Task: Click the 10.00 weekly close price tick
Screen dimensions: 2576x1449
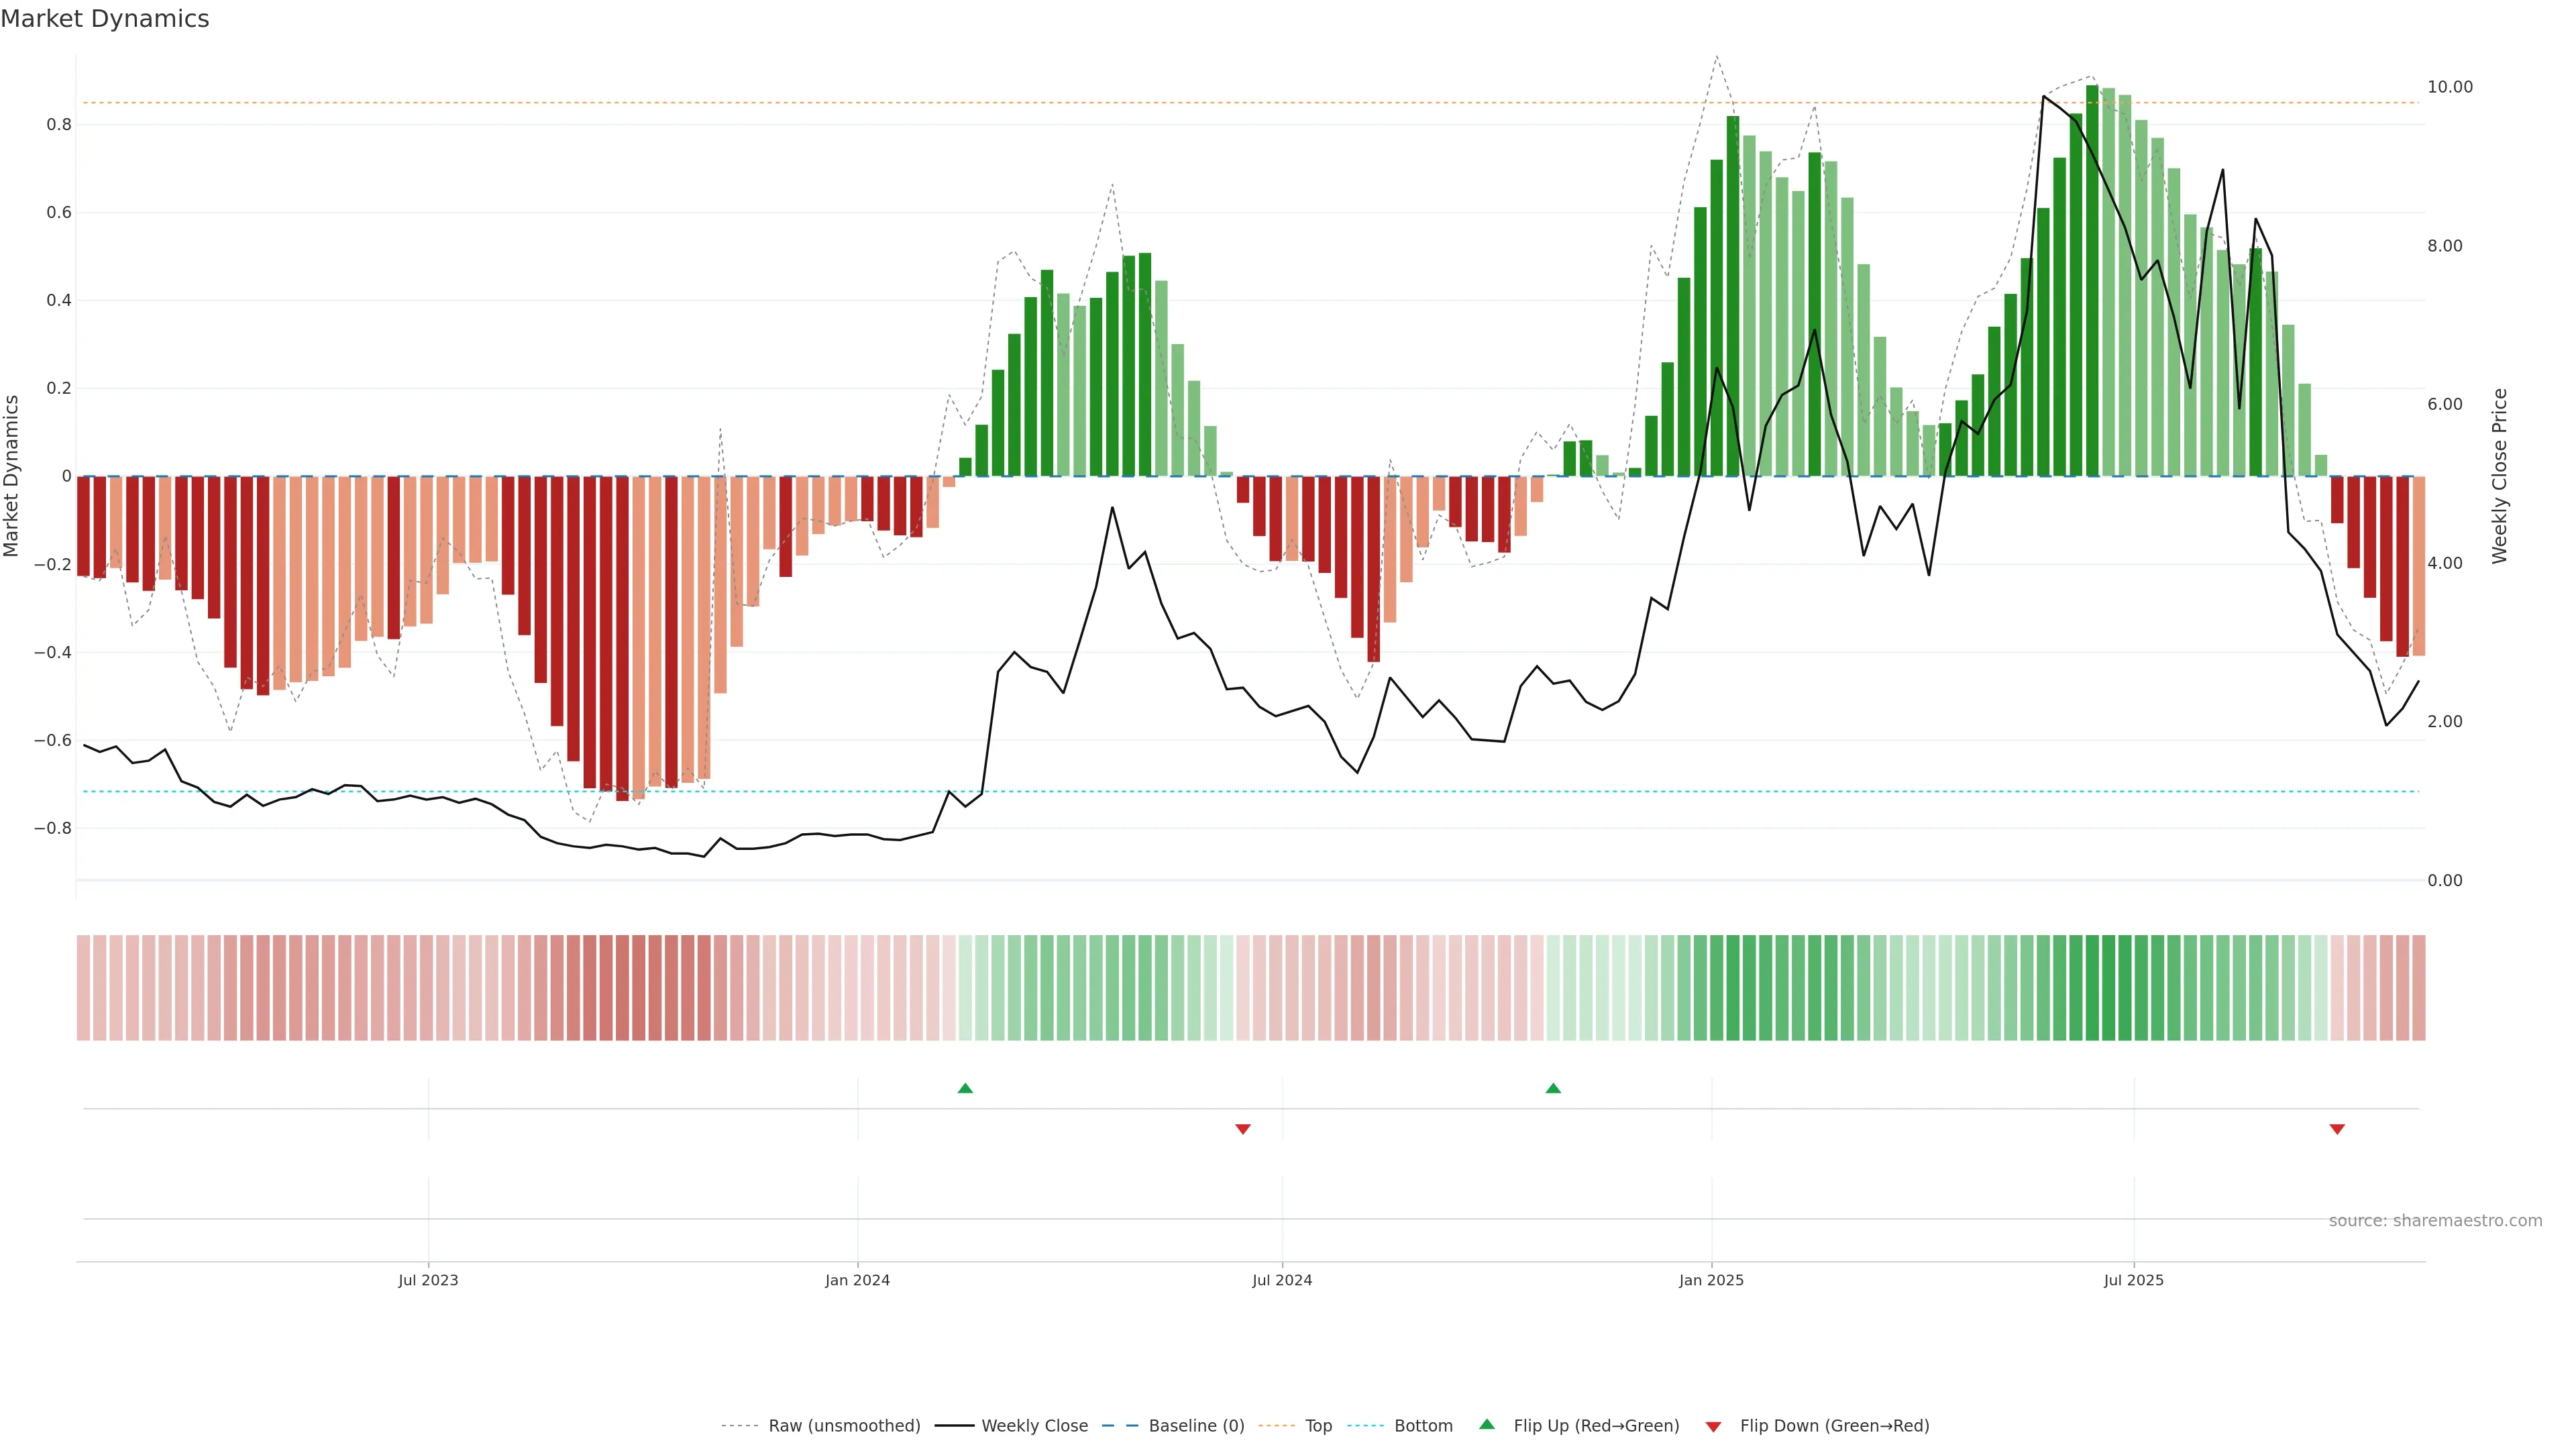Action: tap(2449, 87)
